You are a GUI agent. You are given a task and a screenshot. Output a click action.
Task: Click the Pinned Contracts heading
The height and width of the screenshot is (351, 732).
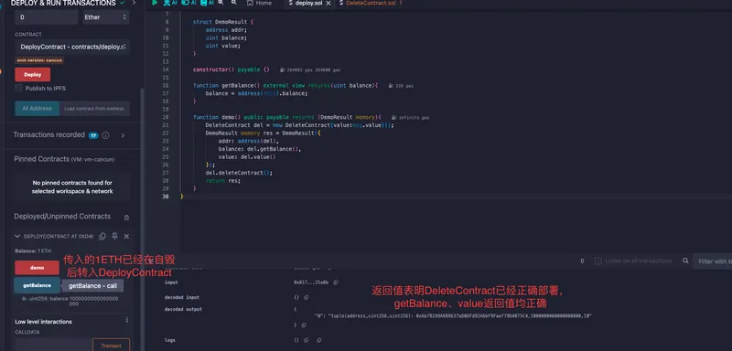(64, 159)
